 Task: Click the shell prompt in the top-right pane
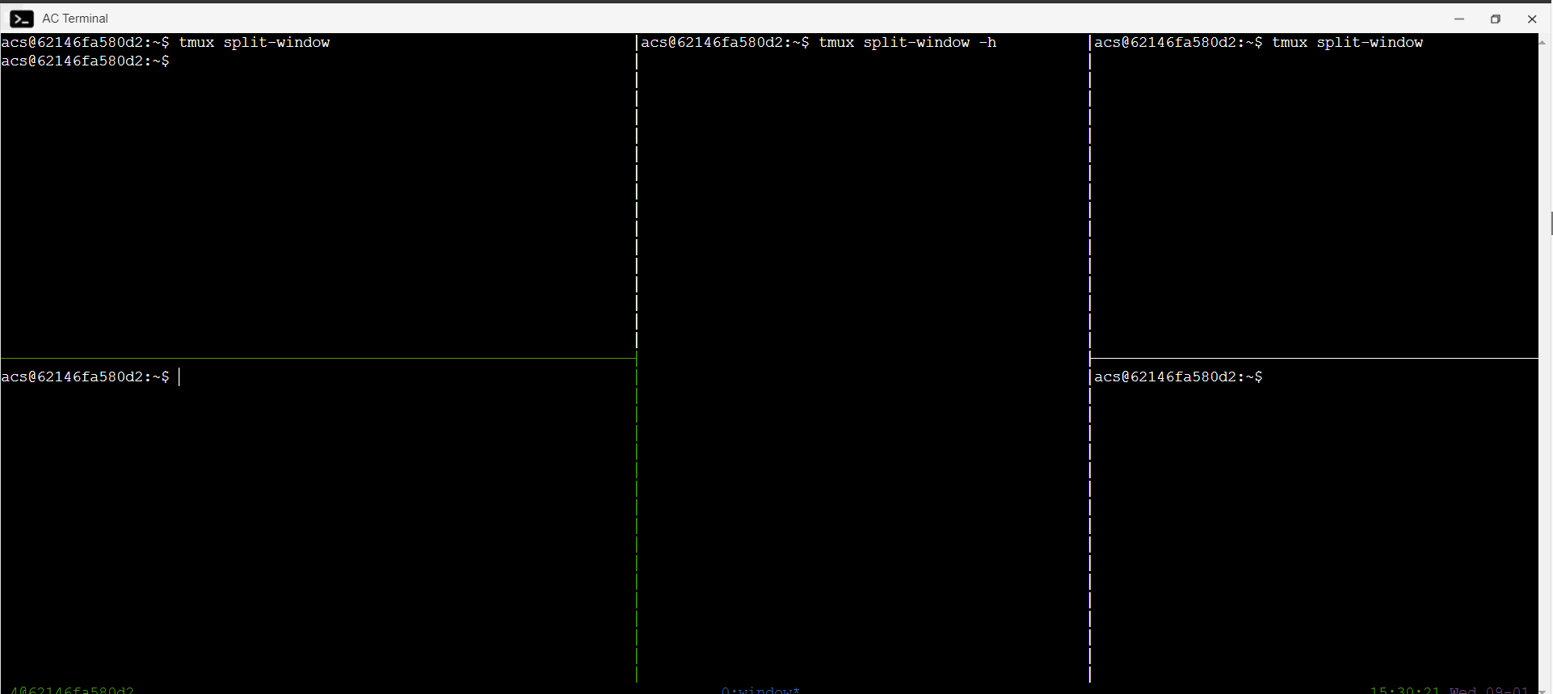[1178, 42]
